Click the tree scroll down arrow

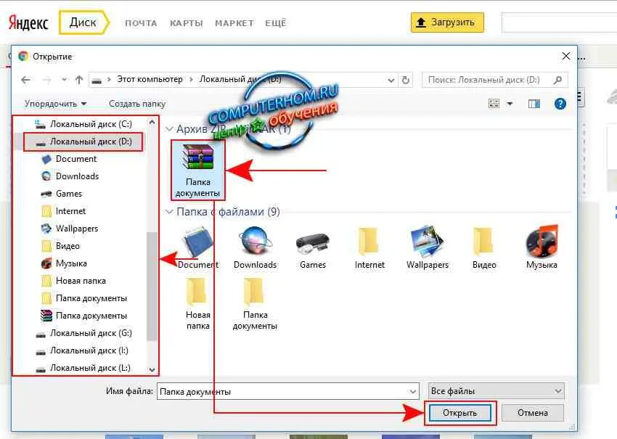(152, 369)
